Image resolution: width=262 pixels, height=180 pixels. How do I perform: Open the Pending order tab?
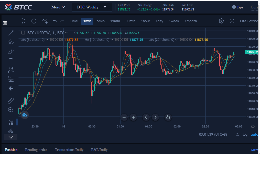click(36, 150)
